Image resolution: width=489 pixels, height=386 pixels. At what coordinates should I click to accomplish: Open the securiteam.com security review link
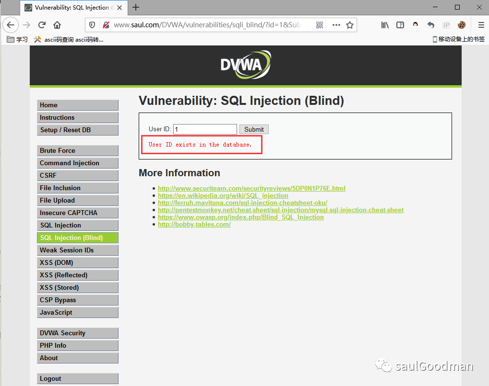click(x=251, y=188)
